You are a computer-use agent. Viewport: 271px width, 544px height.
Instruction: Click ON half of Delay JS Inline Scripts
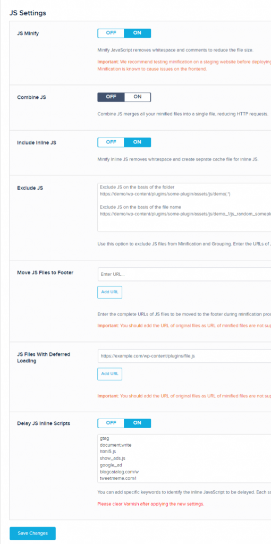point(138,423)
